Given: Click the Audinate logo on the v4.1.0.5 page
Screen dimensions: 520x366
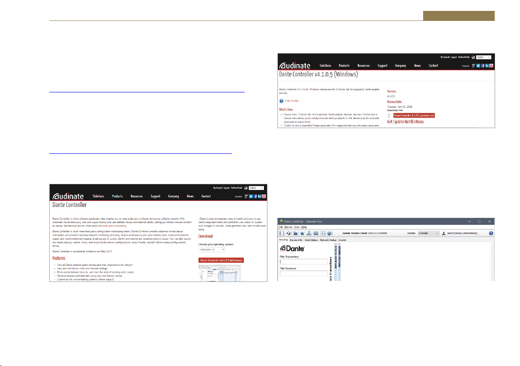Looking at the screenshot, I should (294, 65).
